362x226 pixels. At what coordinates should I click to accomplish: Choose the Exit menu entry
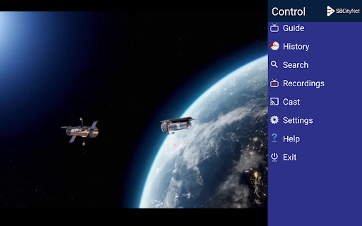[315, 157]
